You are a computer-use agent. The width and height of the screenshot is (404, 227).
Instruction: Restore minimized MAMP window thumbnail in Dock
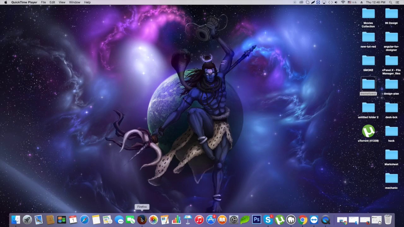377,220
